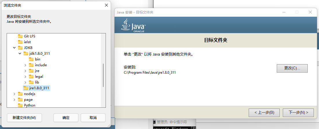Cancel folder browsing with 取消
This screenshot has height=129, width=319.
tap(93, 118)
